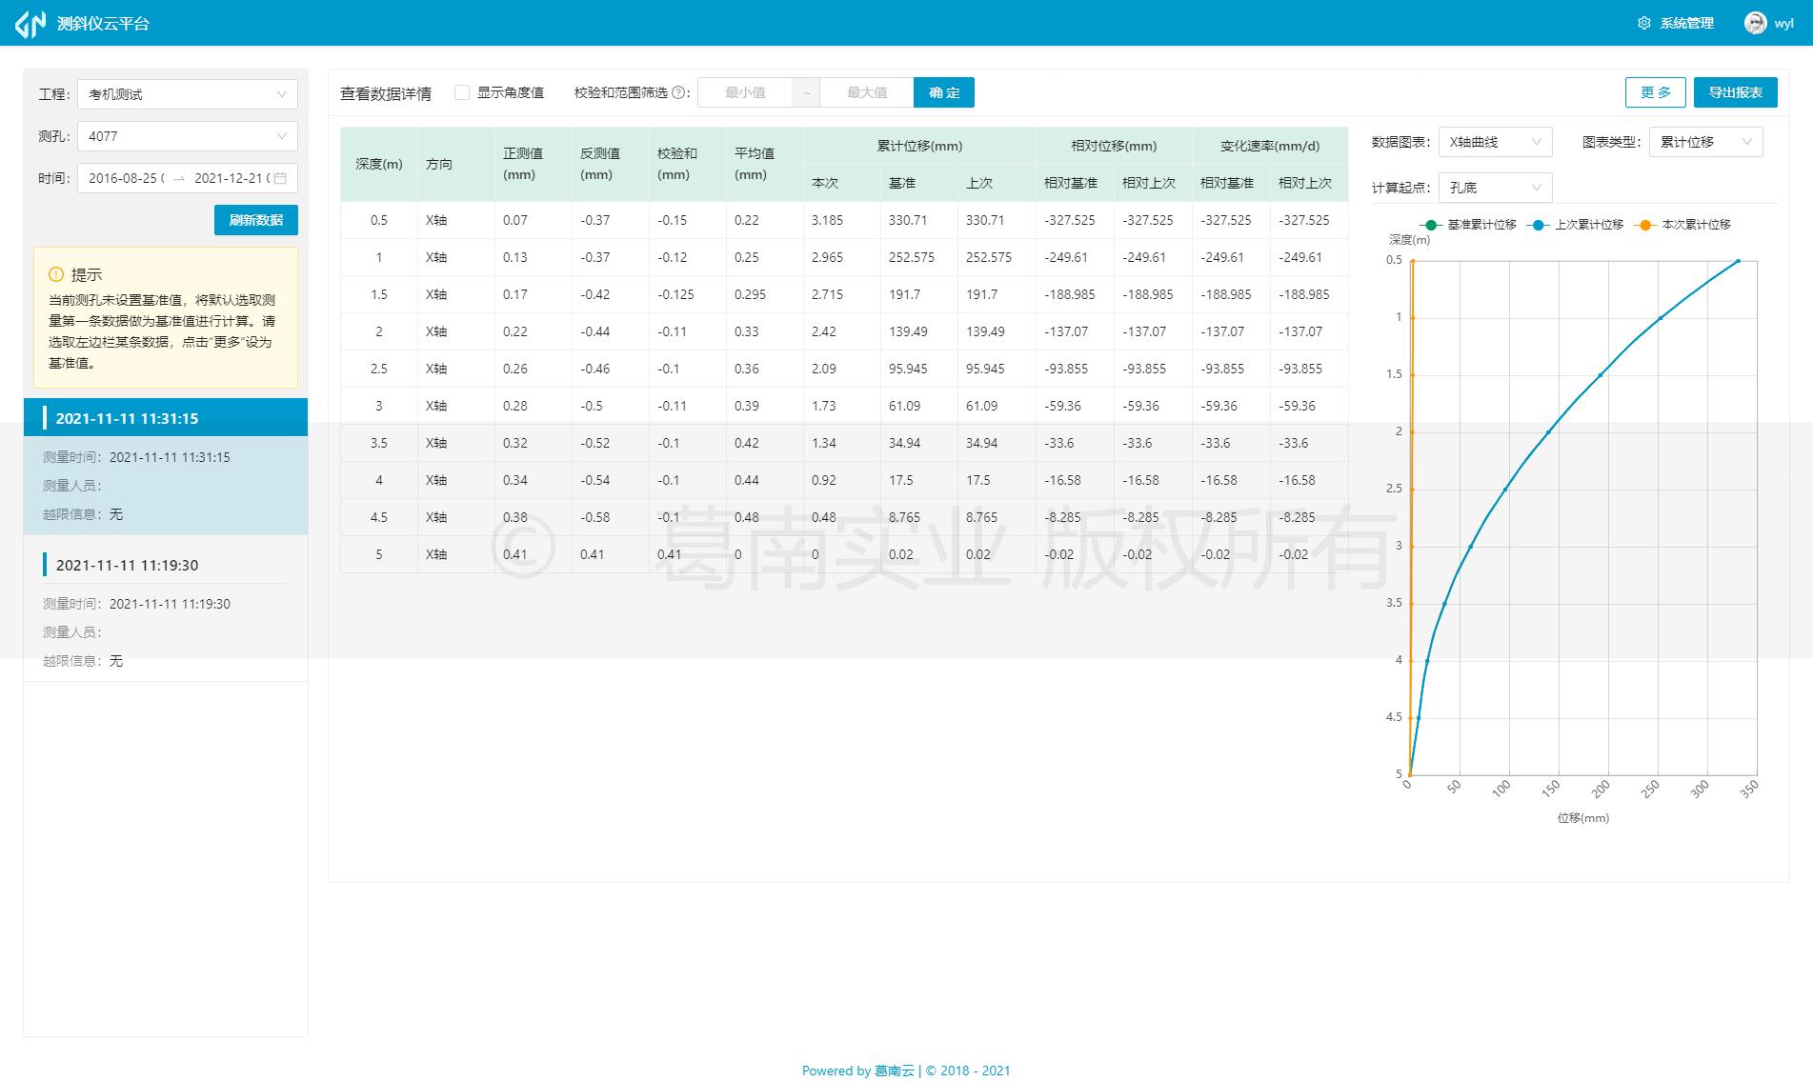
Task: Click the 最小值 input field
Action: 745,92
